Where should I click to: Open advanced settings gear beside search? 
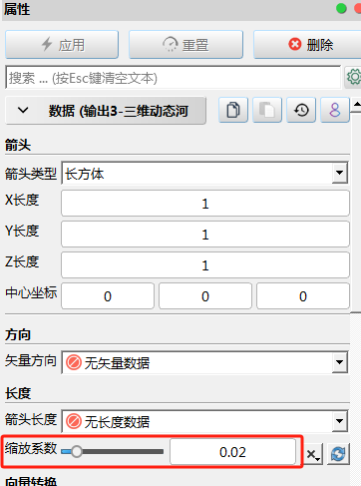[353, 77]
